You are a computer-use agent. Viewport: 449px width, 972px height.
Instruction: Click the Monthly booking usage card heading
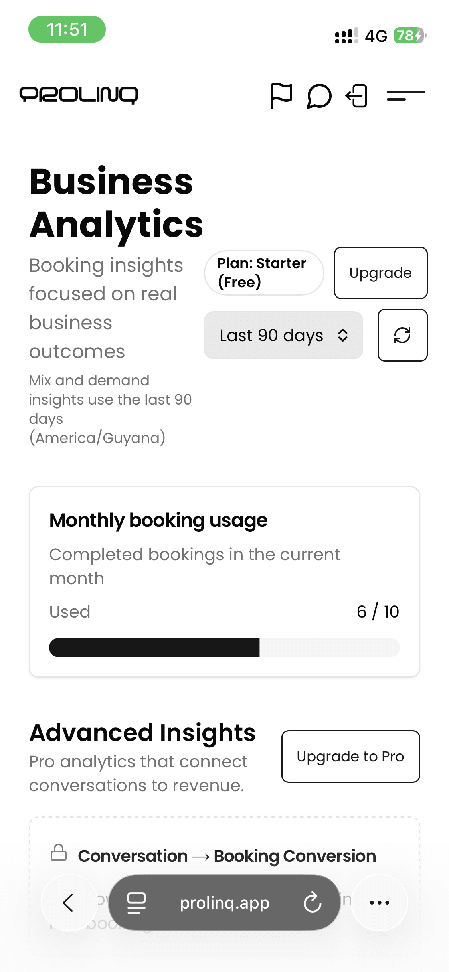(x=158, y=519)
